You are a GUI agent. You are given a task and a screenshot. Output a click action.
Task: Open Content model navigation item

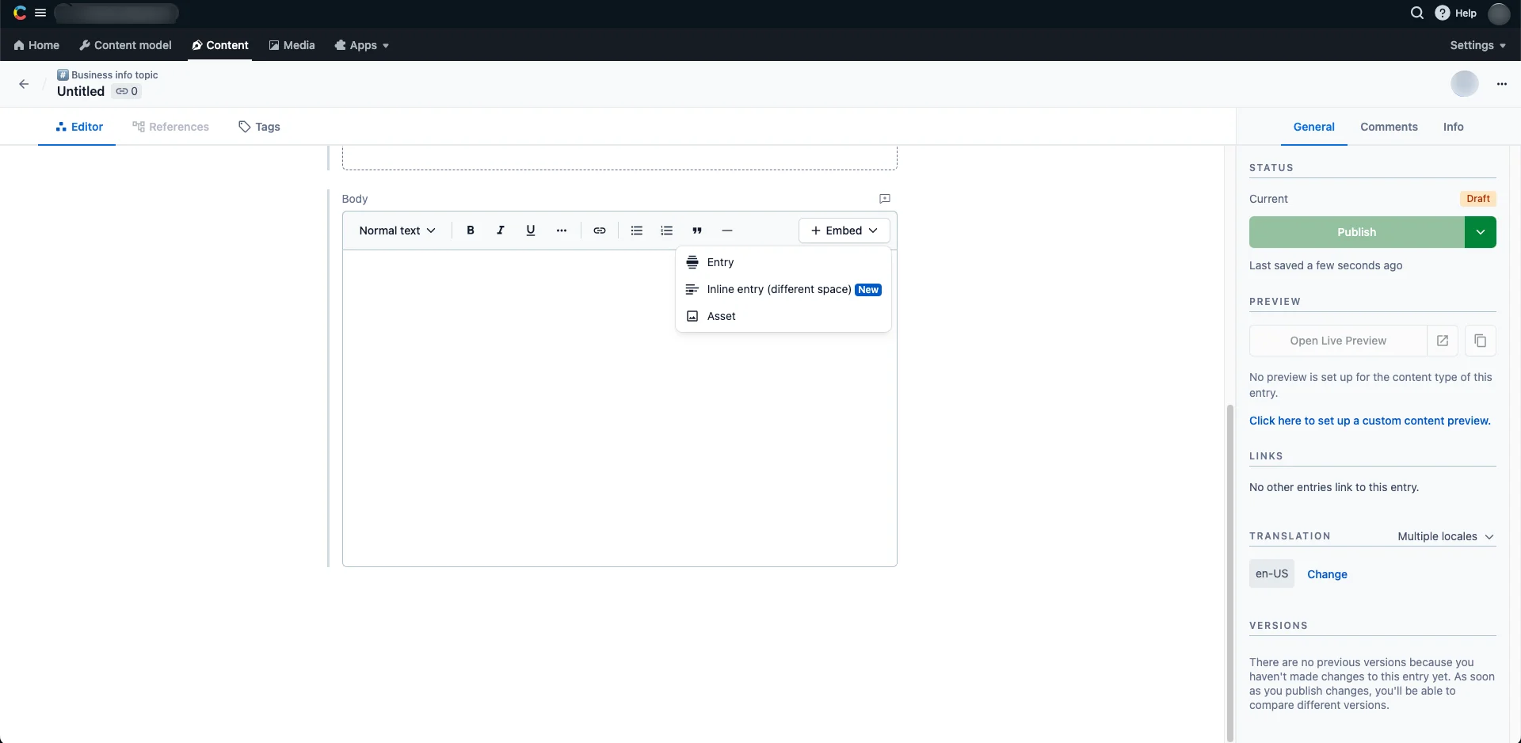[x=125, y=45]
